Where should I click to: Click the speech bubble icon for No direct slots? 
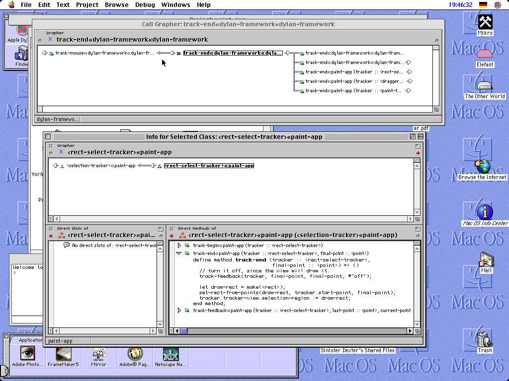coord(66,245)
